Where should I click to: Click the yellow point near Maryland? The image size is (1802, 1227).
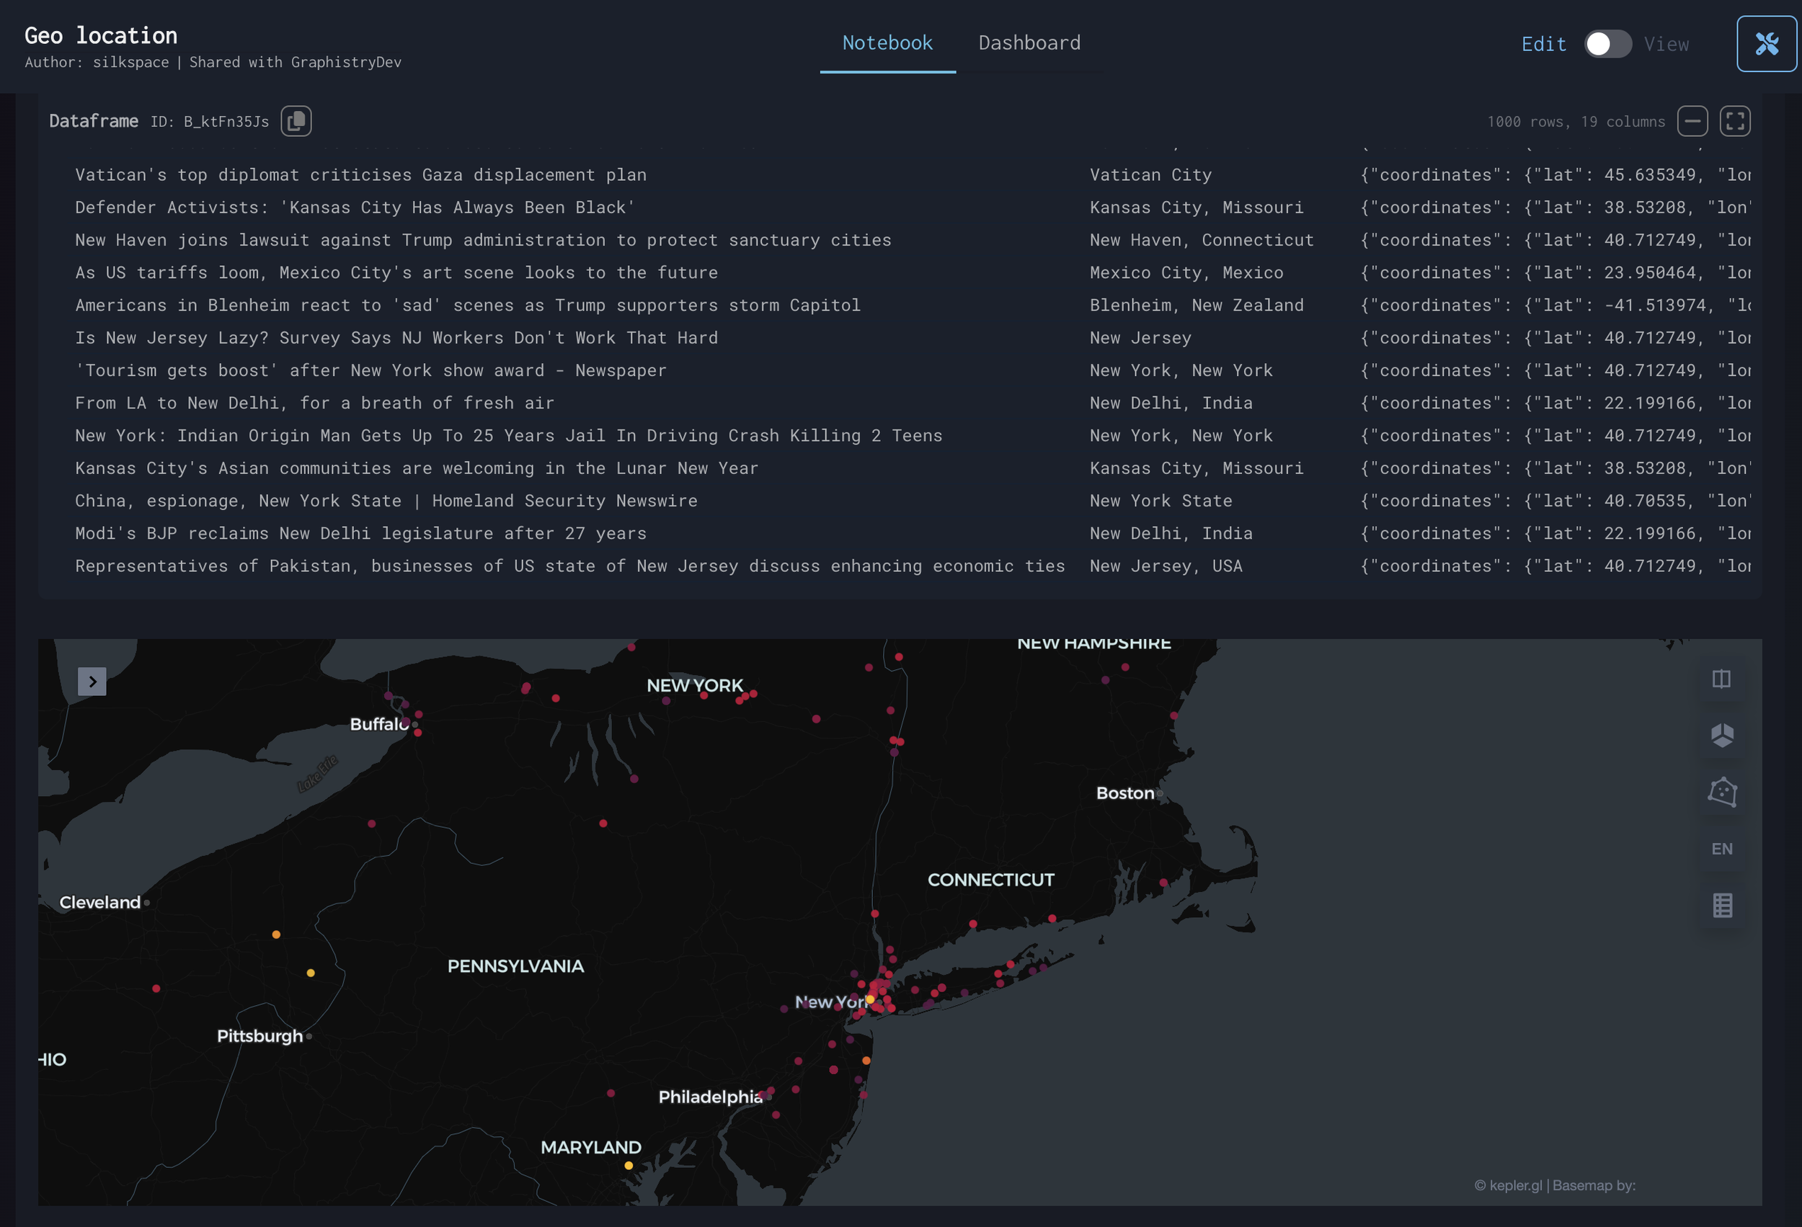click(629, 1166)
